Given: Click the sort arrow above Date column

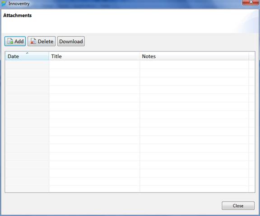Looking at the screenshot, I should tap(27, 53).
